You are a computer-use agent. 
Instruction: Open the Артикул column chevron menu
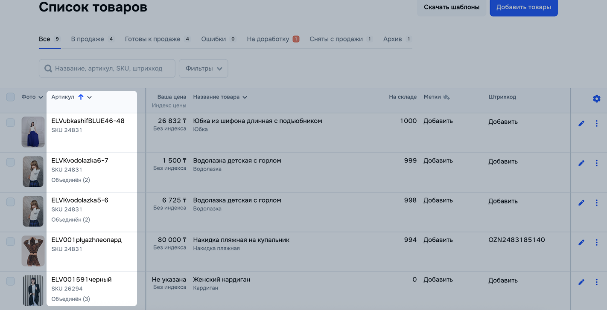(89, 97)
